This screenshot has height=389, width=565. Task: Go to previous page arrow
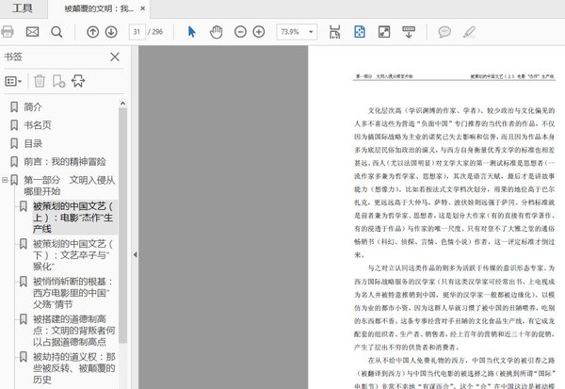(92, 32)
